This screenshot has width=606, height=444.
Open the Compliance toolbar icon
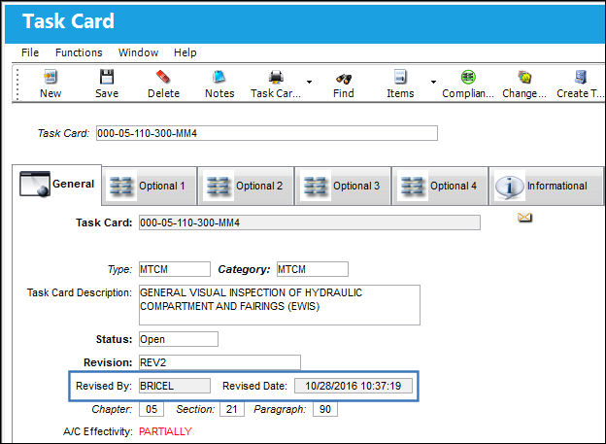pyautogui.click(x=468, y=77)
